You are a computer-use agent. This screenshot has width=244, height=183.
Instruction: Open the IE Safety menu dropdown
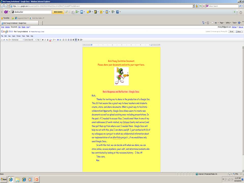(x=228, y=23)
